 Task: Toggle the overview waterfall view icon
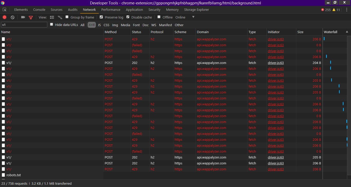60,17
